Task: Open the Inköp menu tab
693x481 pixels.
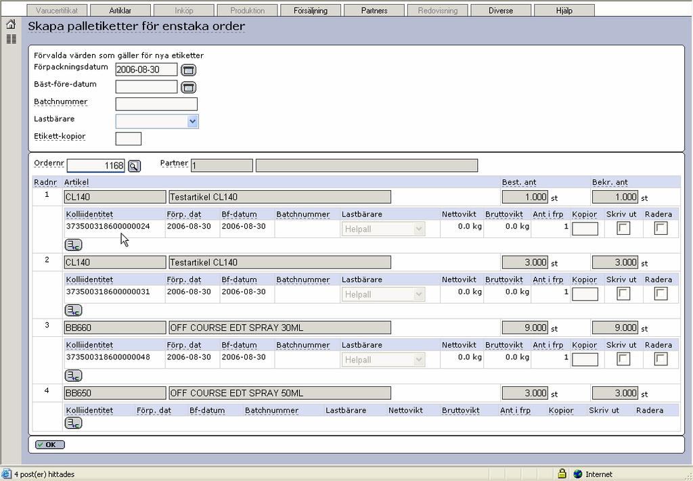Action: pos(183,10)
